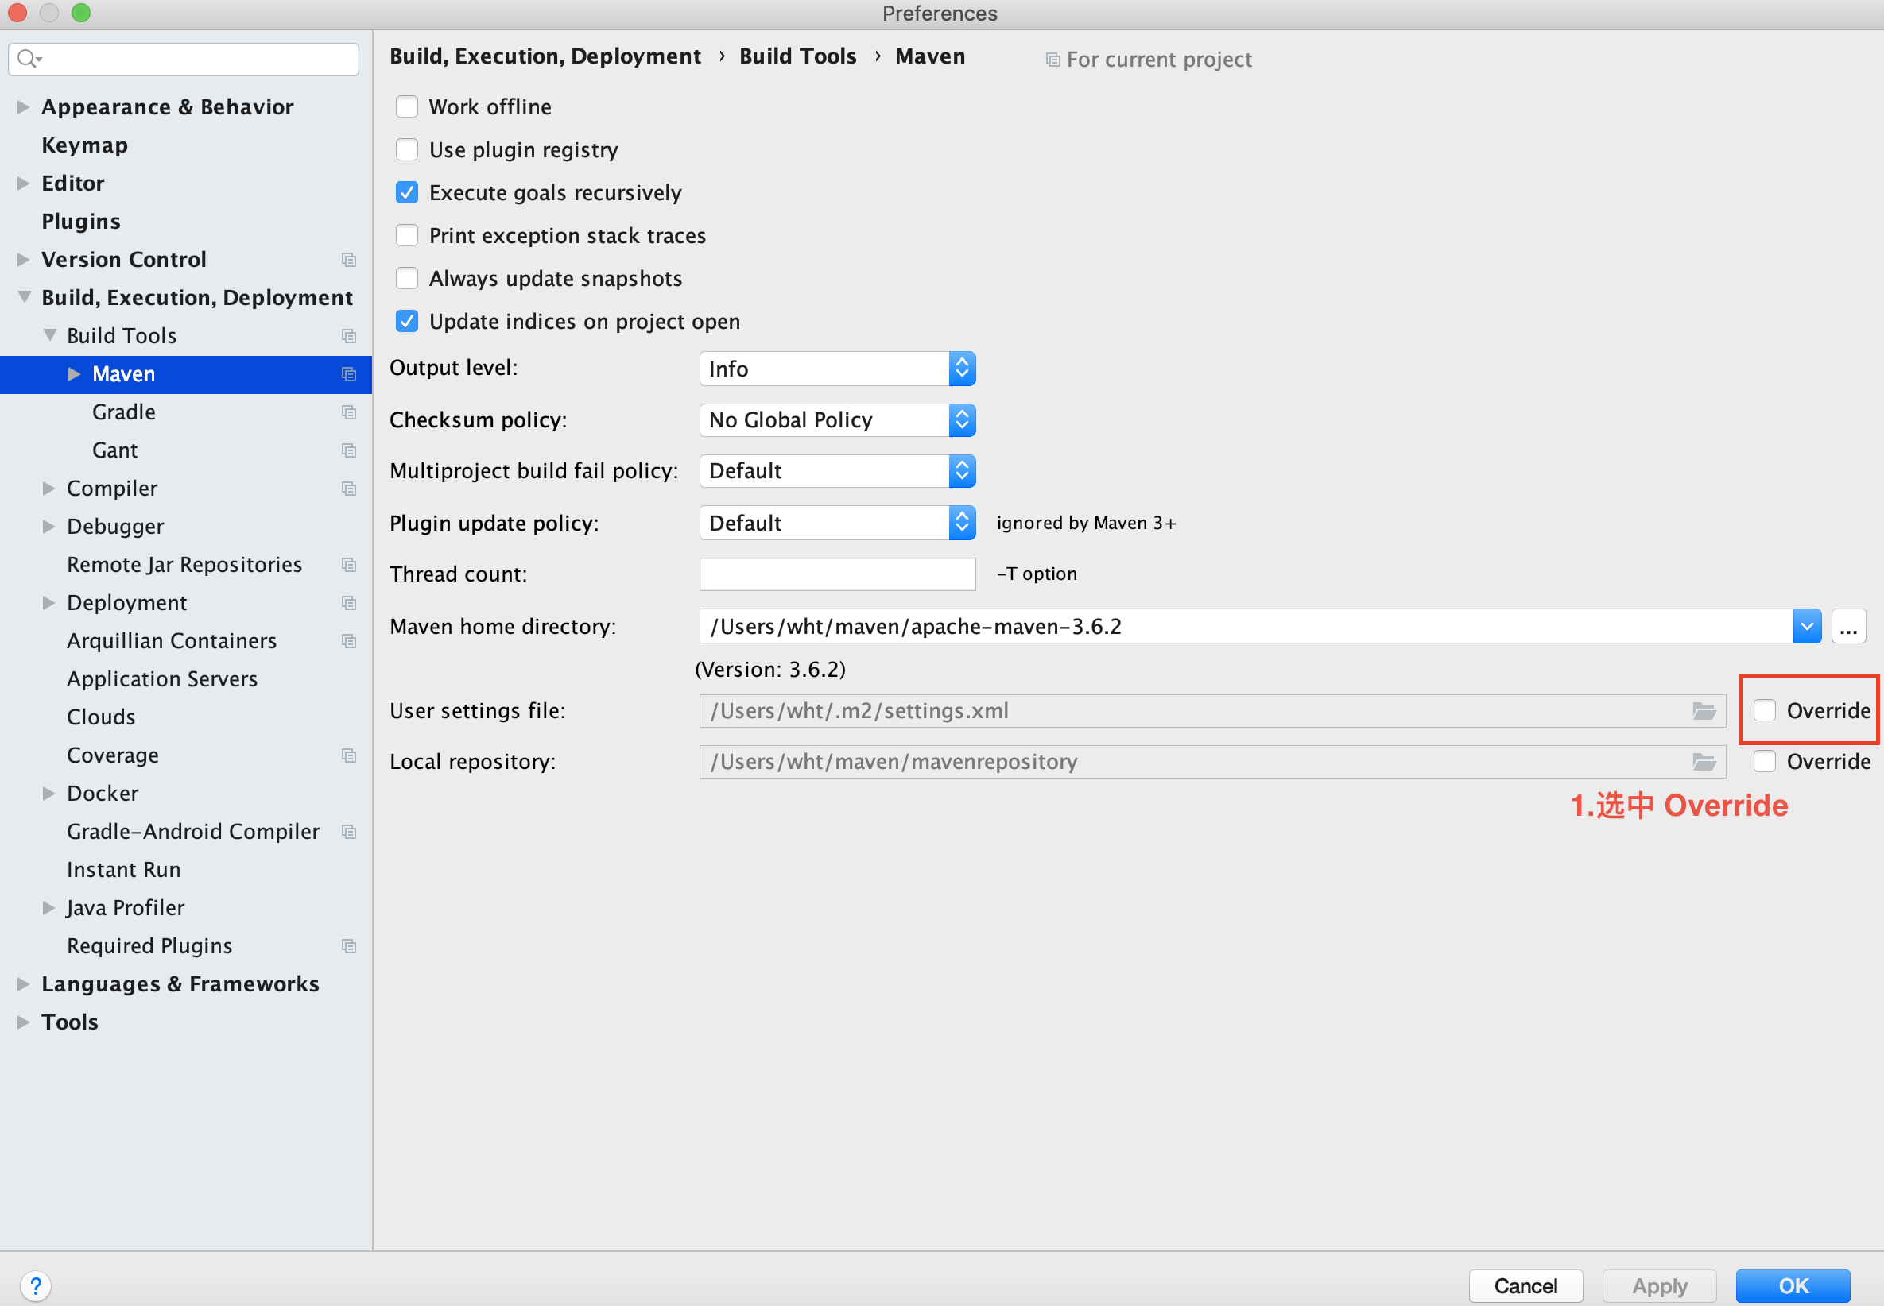Screen dimensions: 1884x1306
Task: Click the search magnifier icon in sidebar
Action: coord(28,59)
